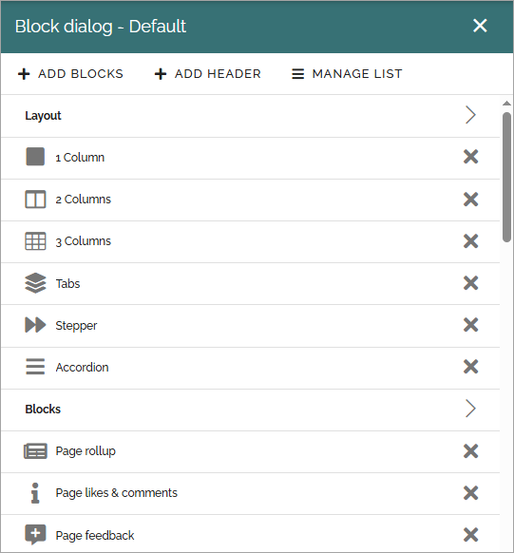Screen dimensions: 514x553
Task: Remove 3 Columns from the list
Action: (470, 241)
